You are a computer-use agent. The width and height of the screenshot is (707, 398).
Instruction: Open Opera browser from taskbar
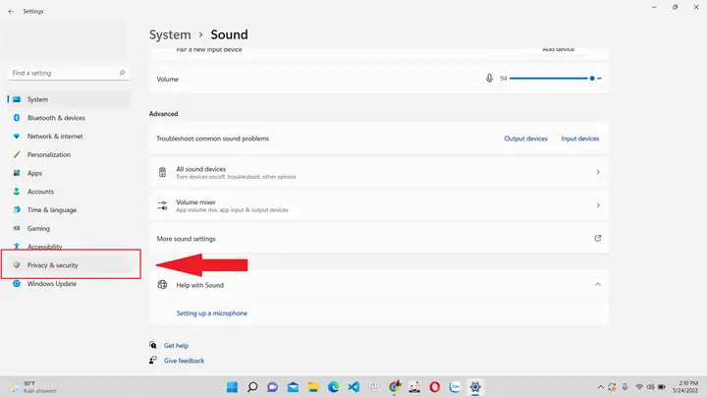point(435,387)
